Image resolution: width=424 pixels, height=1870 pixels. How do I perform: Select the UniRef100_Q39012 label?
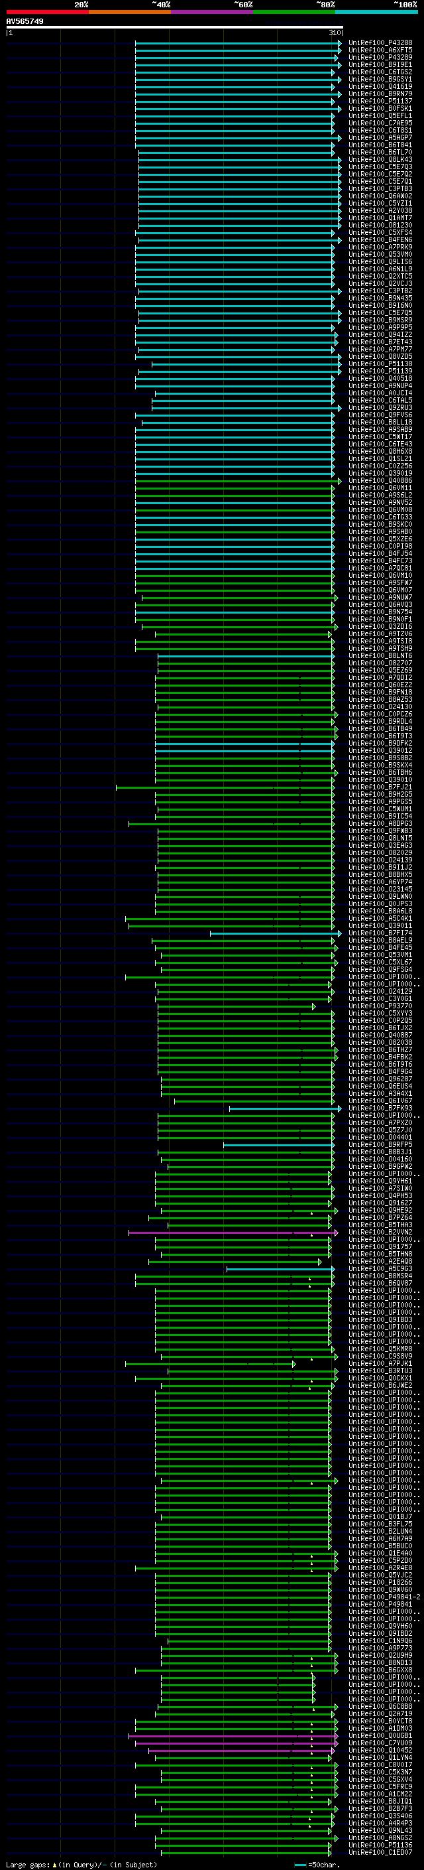point(380,751)
